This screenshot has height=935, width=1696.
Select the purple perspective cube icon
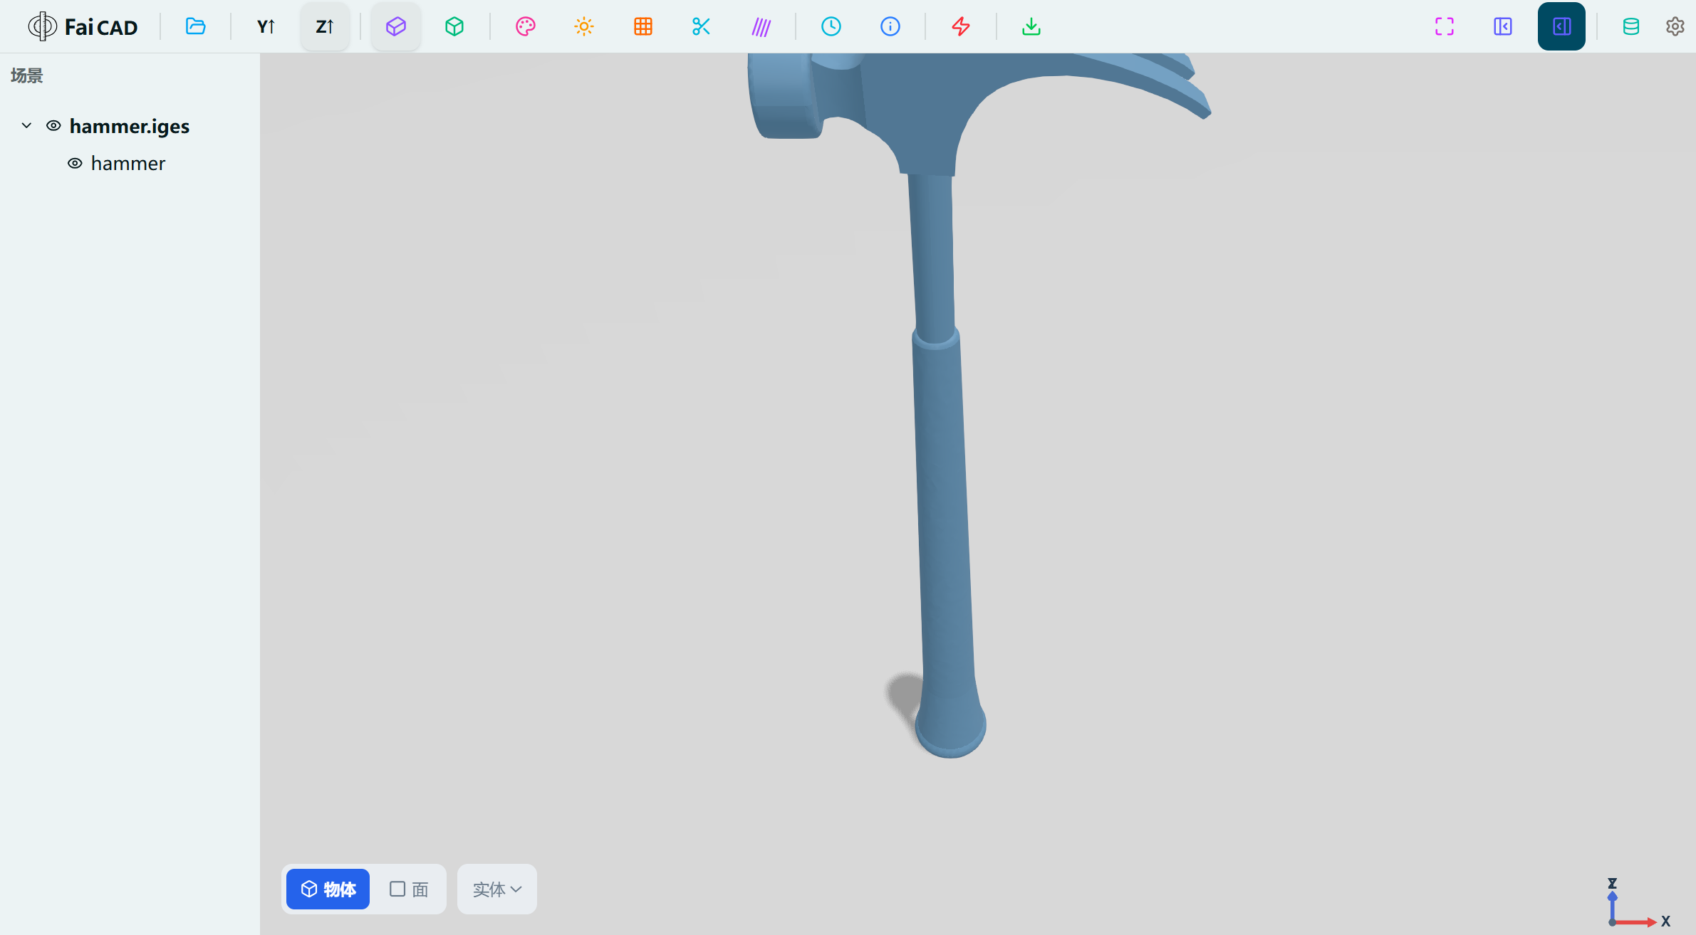pos(396,27)
